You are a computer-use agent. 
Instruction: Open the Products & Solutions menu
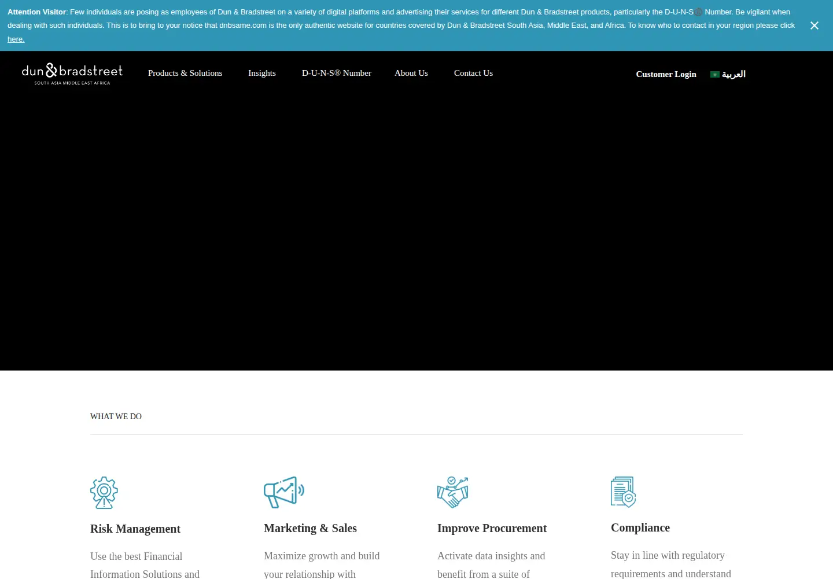(185, 73)
